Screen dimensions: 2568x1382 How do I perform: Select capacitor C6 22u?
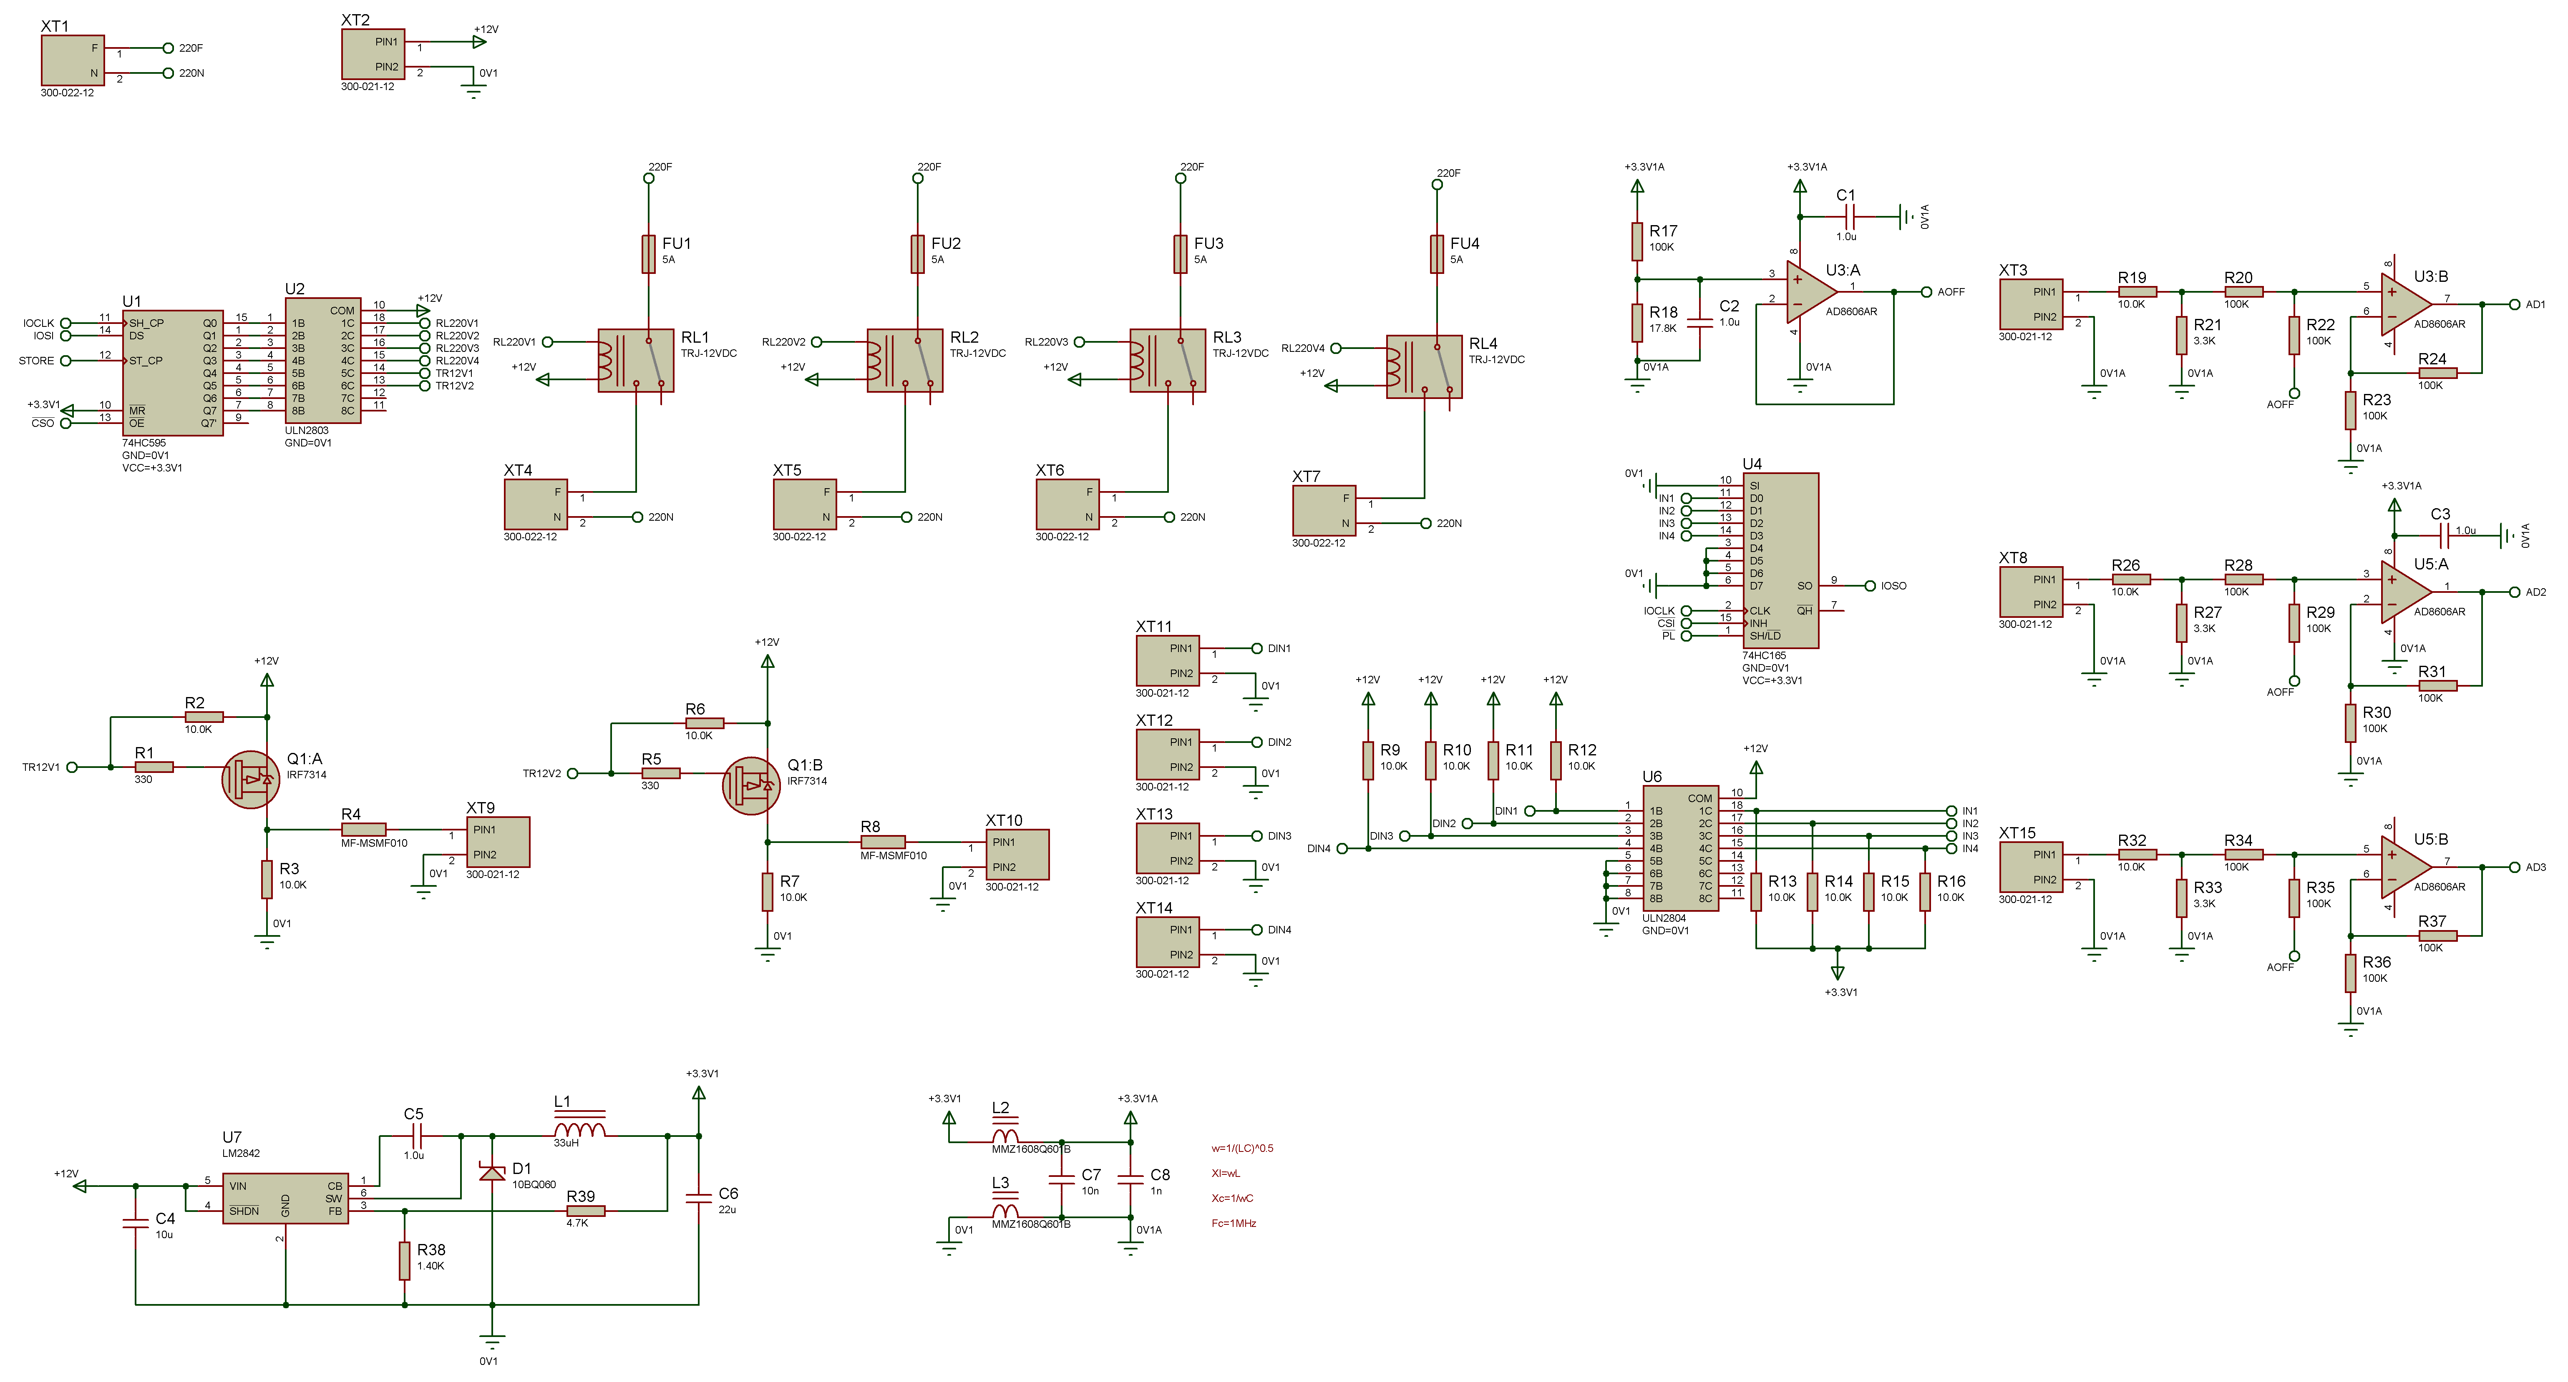coord(699,1199)
